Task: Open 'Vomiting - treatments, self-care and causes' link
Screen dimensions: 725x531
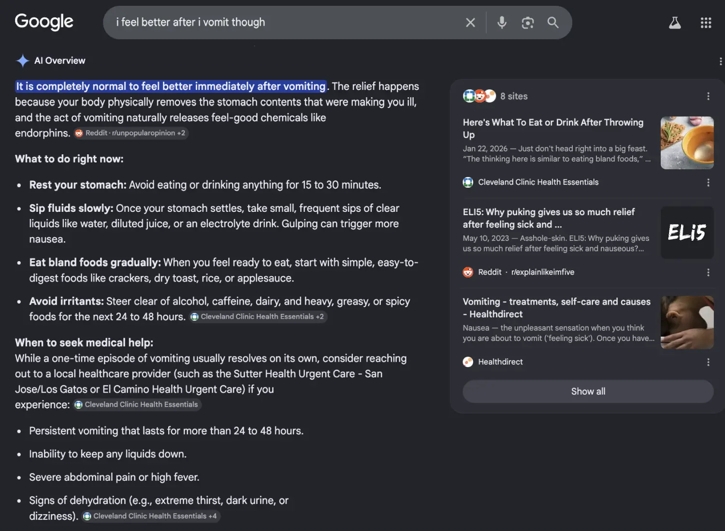Action: point(556,308)
